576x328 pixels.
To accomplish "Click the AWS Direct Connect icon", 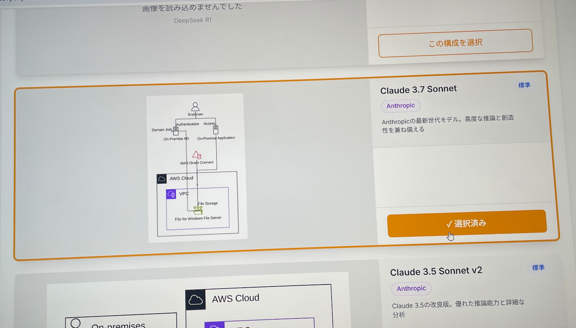I will [x=196, y=155].
